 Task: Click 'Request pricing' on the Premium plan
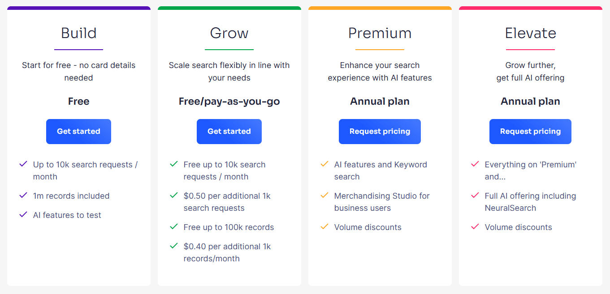point(380,131)
